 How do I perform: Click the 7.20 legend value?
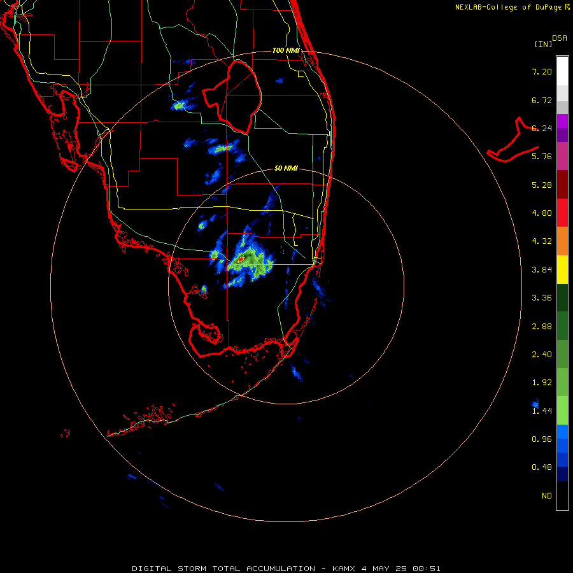pyautogui.click(x=542, y=71)
